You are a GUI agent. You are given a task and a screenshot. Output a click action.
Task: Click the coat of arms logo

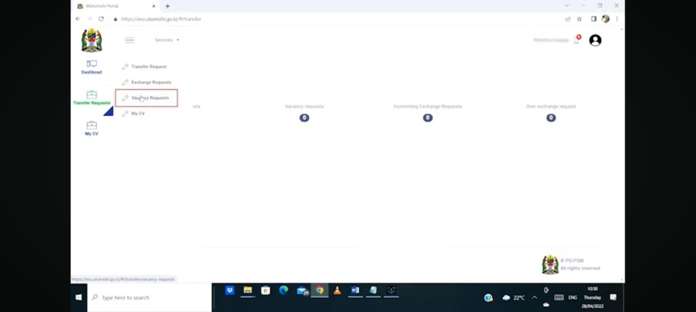pos(91,40)
